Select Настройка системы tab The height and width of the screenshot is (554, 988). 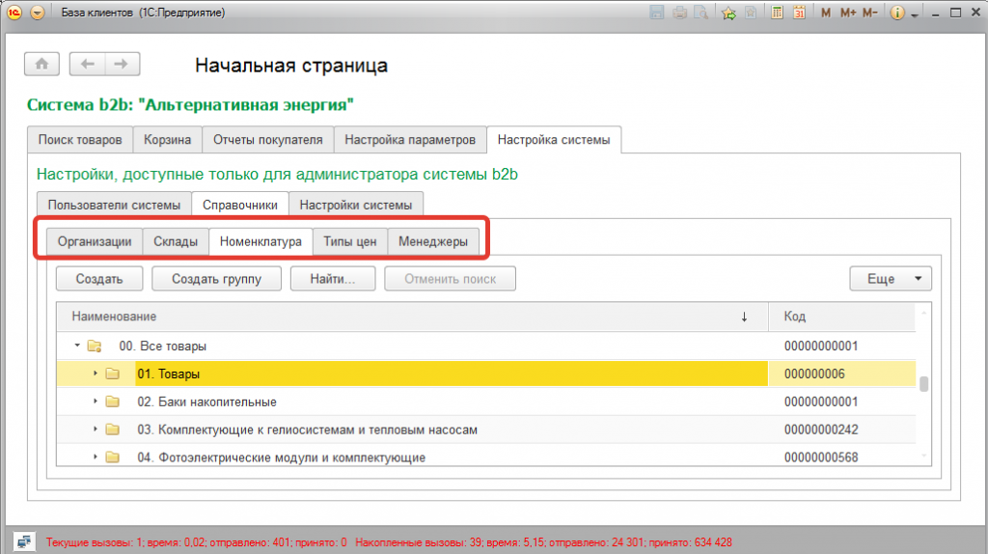pos(554,140)
